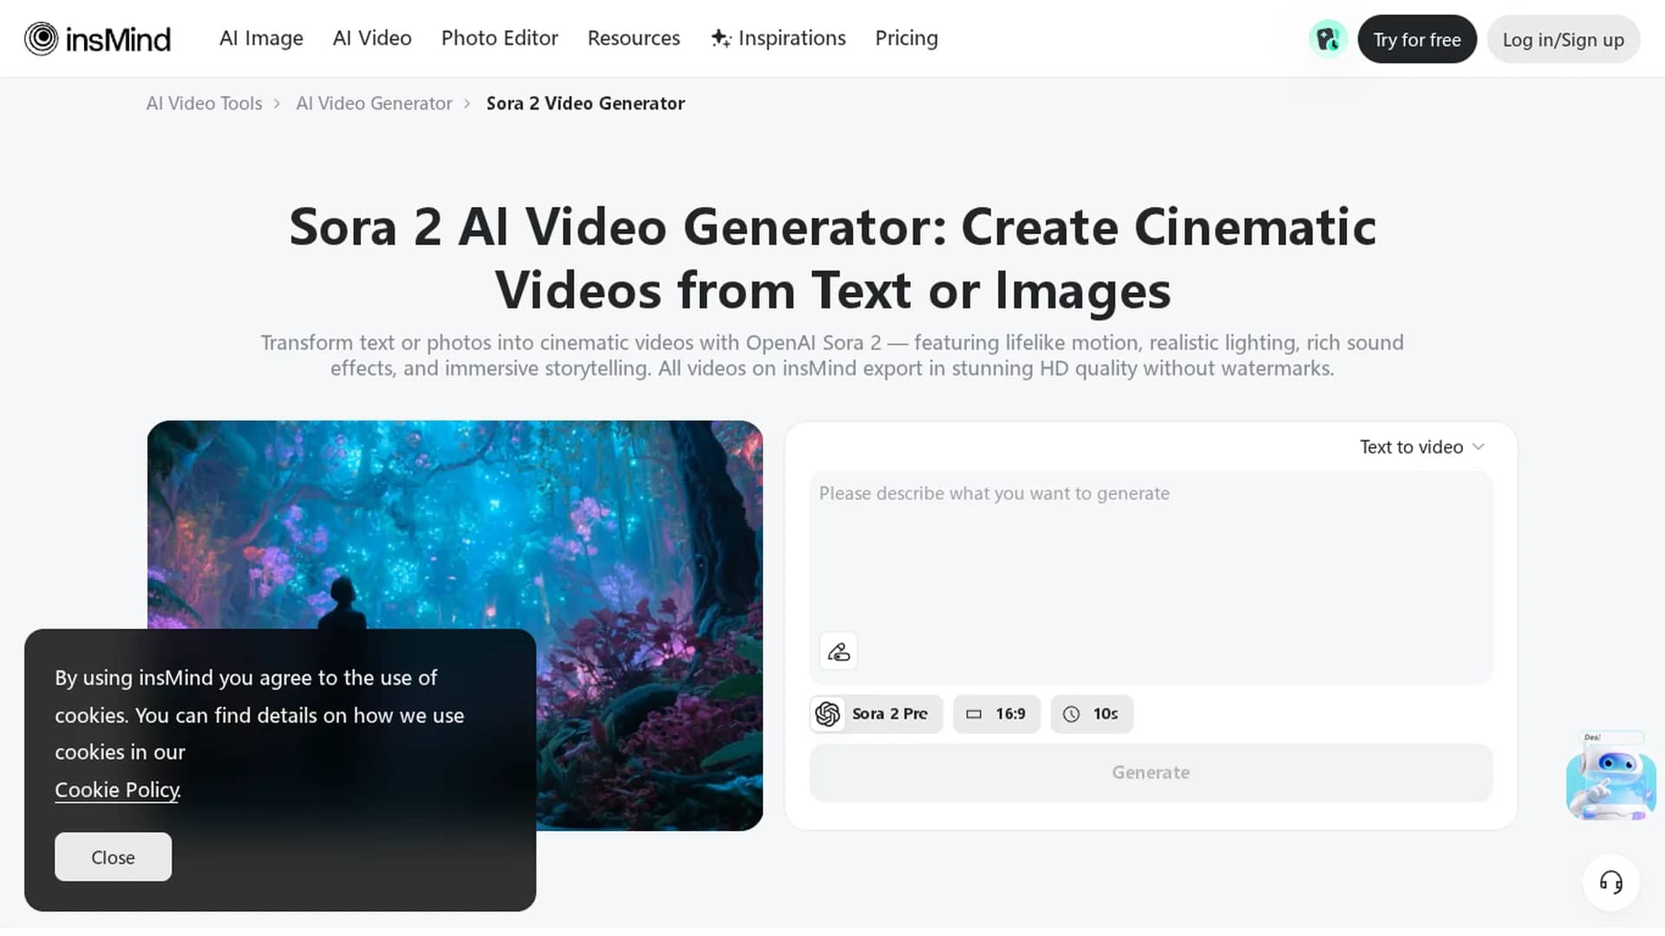The image size is (1665, 936).
Task: Click the prompt description text field
Action: (1151, 555)
